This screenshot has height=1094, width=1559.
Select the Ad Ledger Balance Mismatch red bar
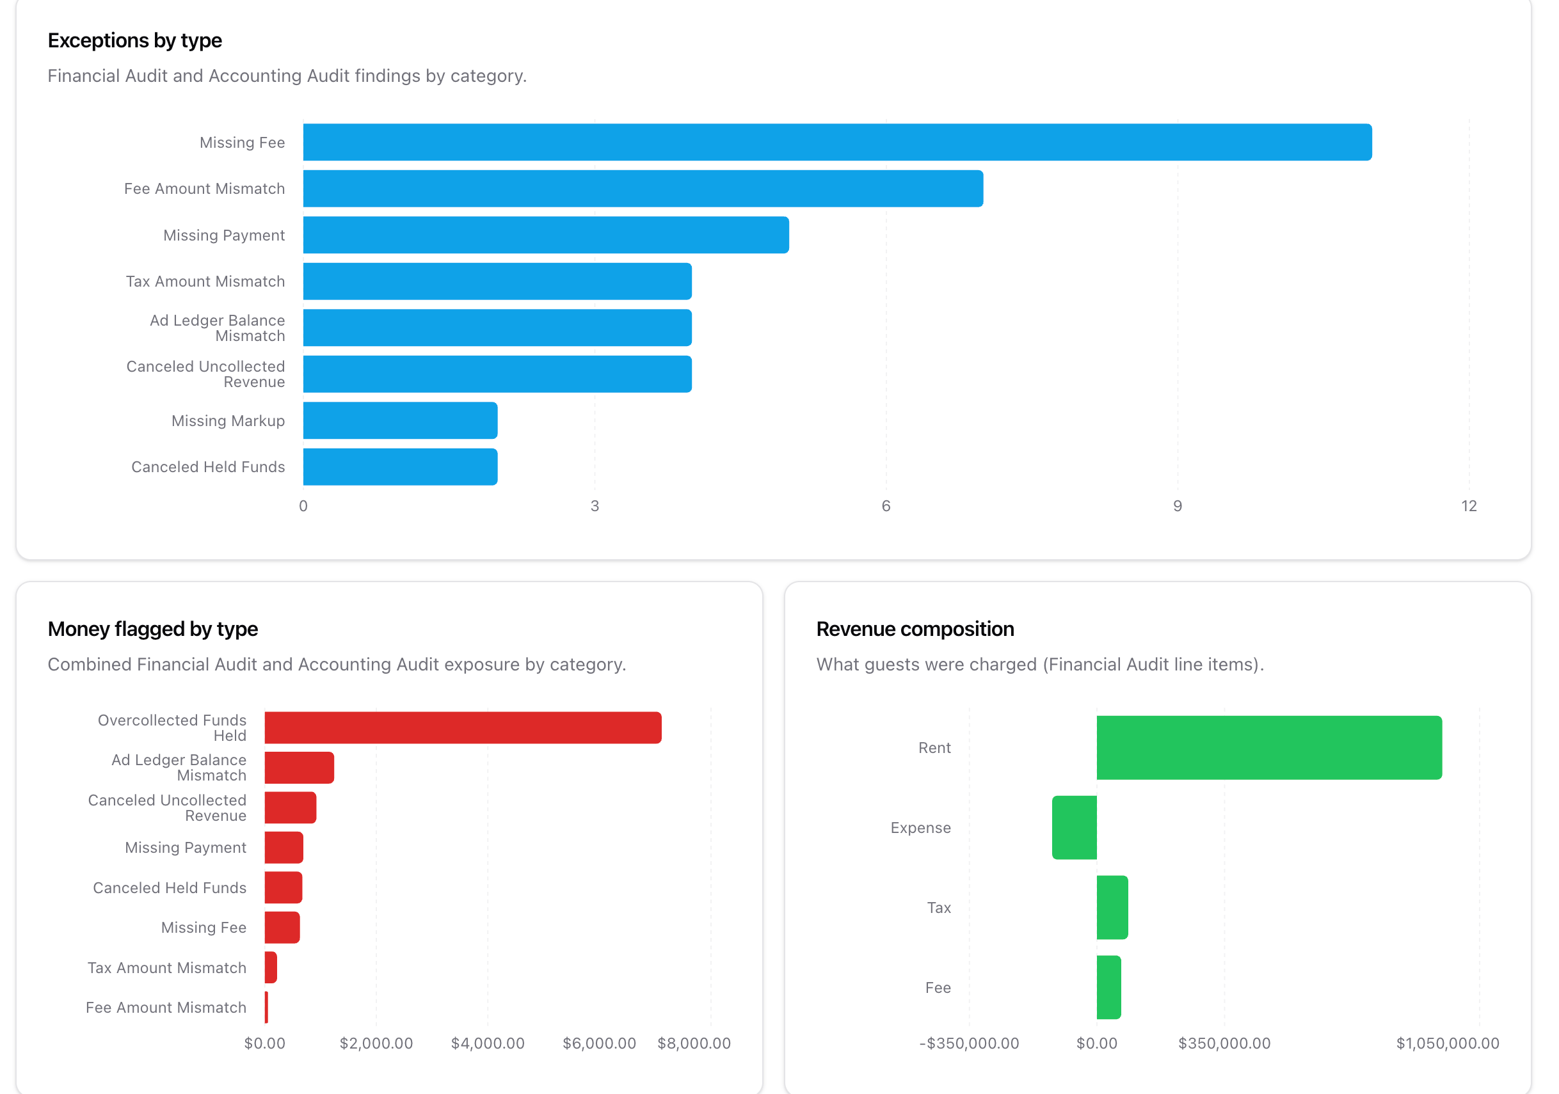click(300, 768)
